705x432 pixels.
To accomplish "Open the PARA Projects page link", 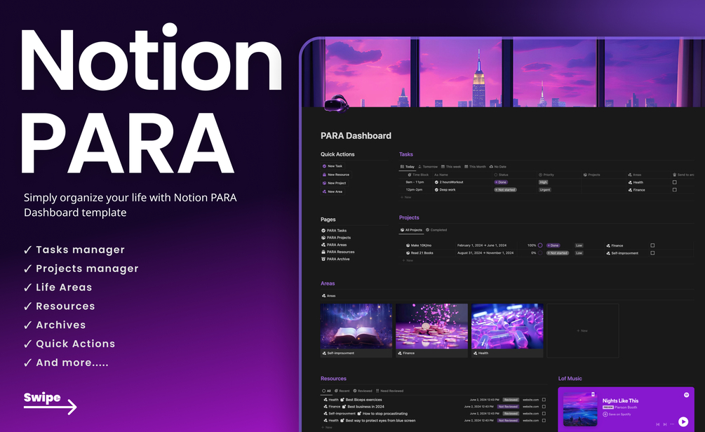I will pos(336,237).
